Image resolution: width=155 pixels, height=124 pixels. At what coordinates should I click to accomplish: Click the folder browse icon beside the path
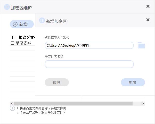tap(141, 46)
